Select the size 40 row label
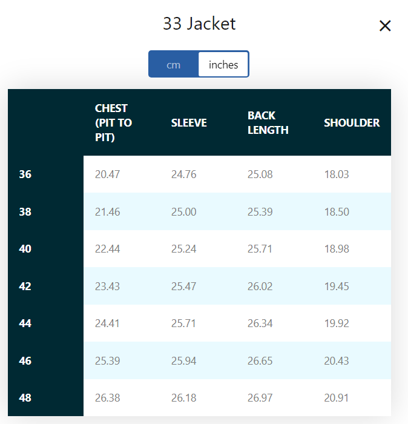The image size is (408, 424). [25, 249]
